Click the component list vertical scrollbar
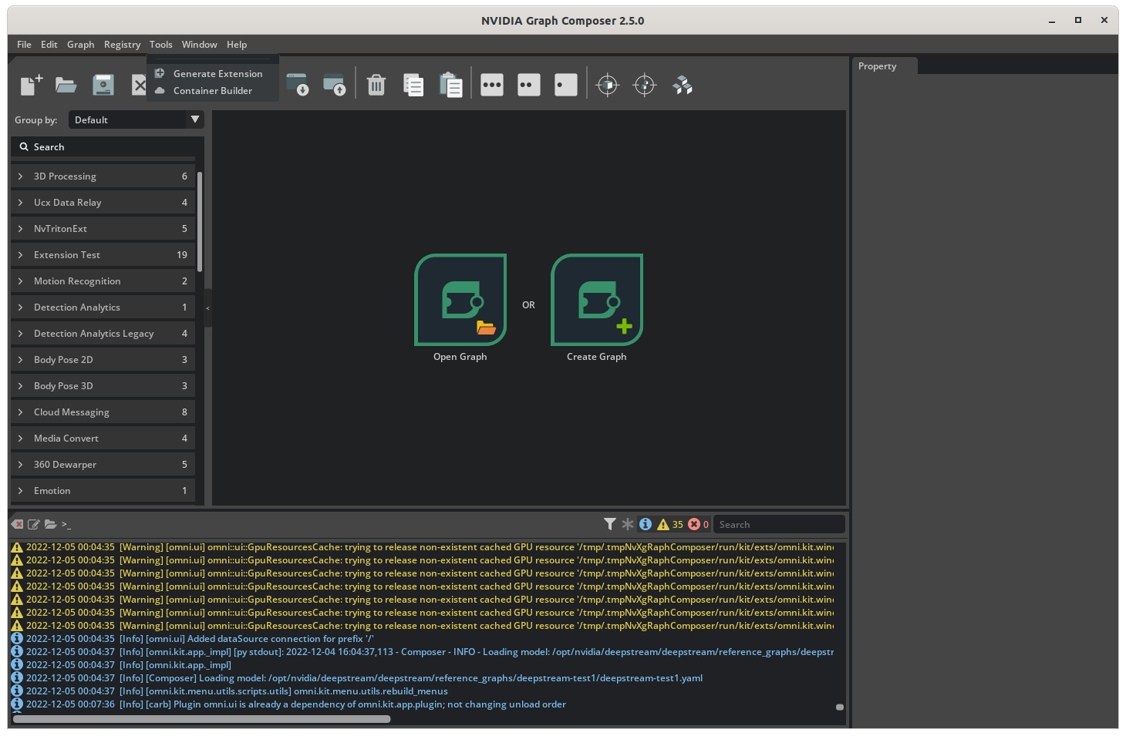1126x736 pixels. [200, 222]
